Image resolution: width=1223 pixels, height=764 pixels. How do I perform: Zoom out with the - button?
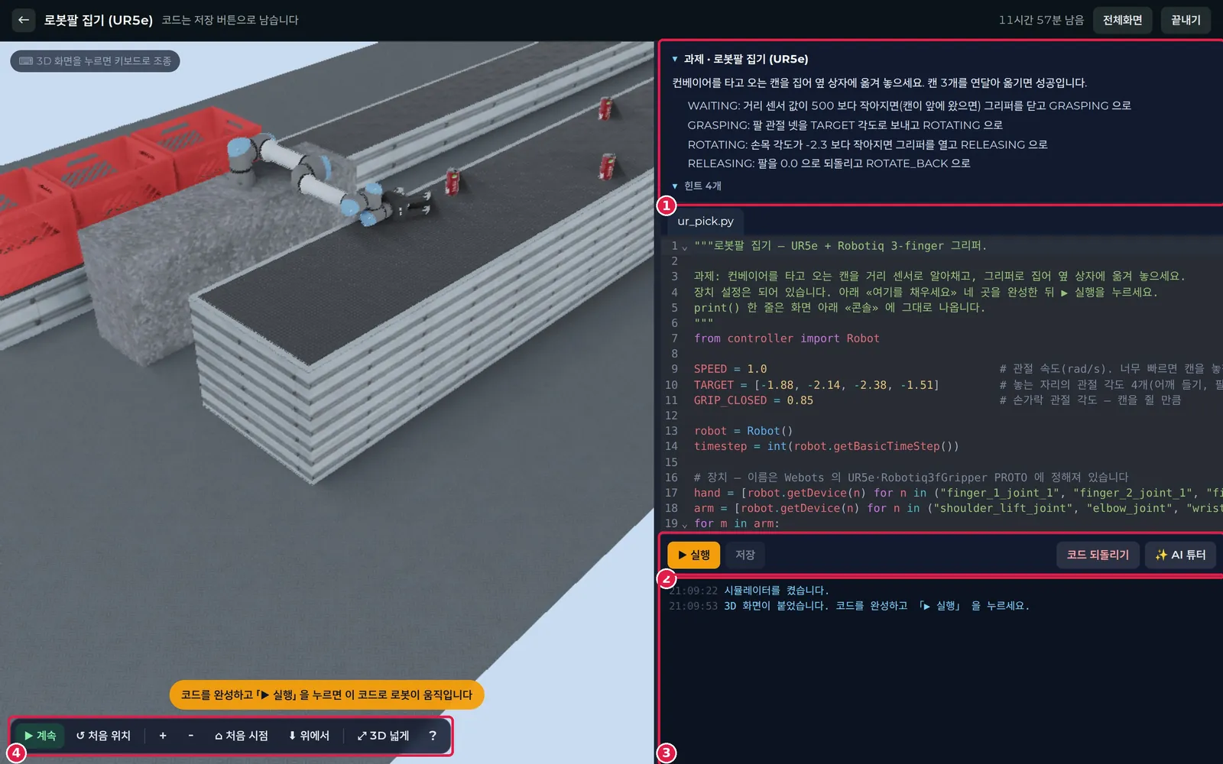point(190,736)
